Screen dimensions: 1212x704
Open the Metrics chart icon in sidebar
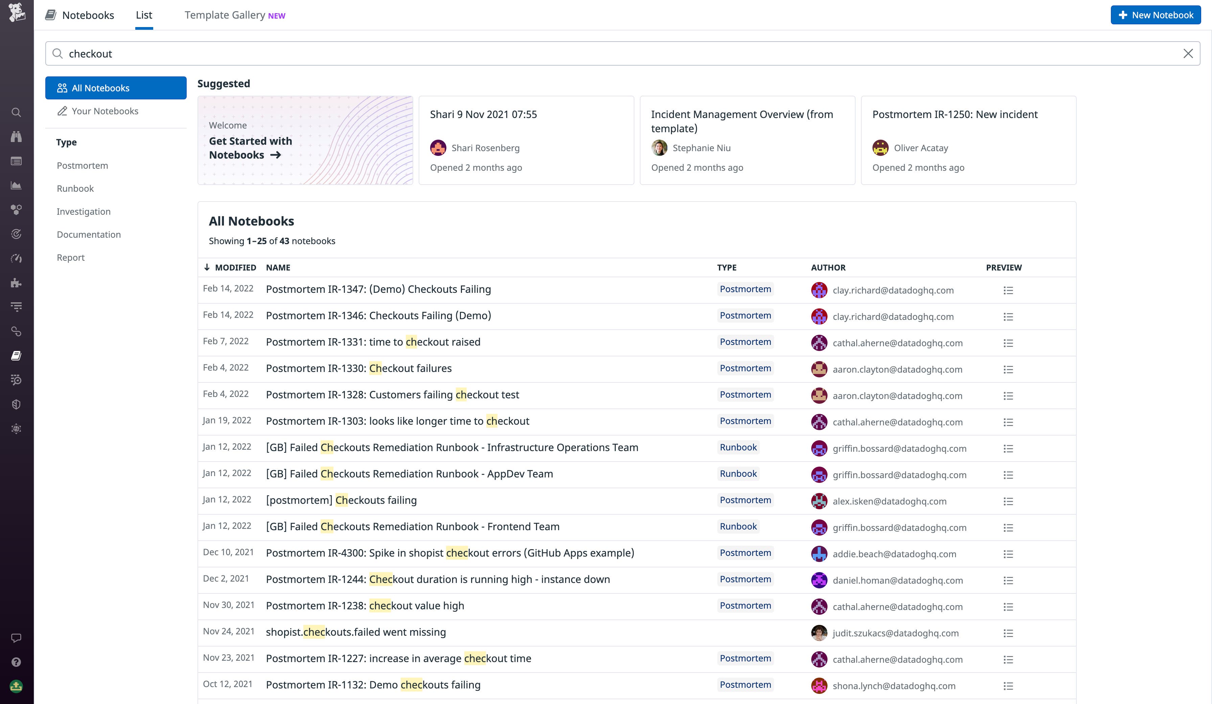pos(16,185)
